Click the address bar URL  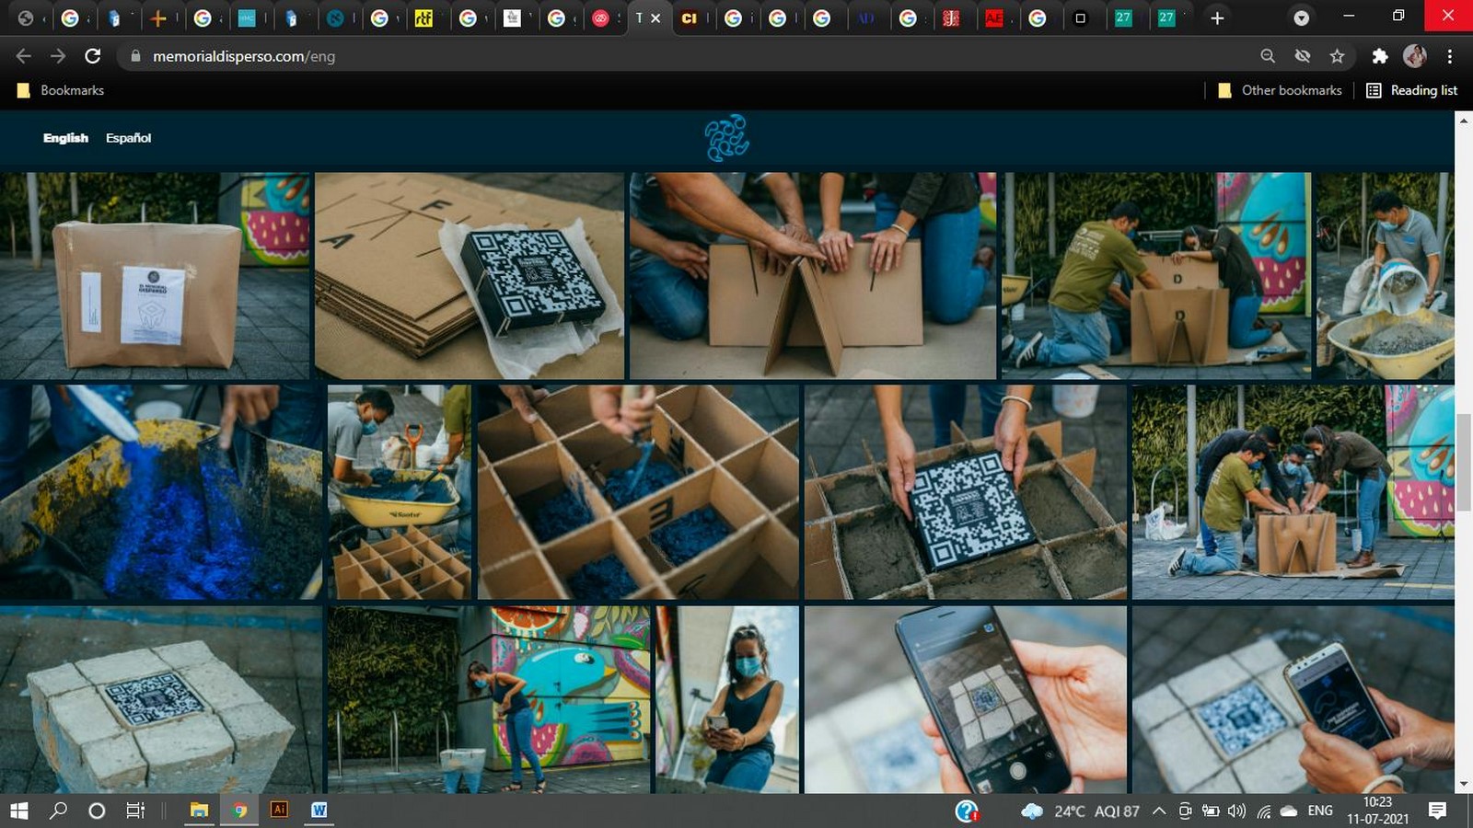[x=244, y=56]
